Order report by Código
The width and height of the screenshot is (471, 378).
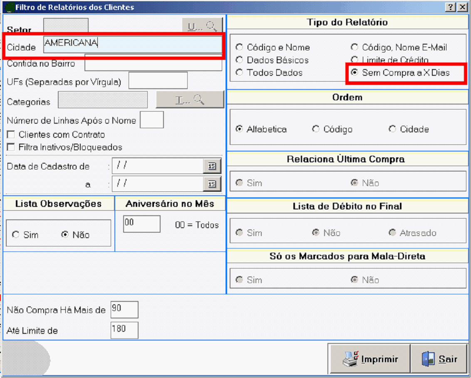click(x=316, y=129)
